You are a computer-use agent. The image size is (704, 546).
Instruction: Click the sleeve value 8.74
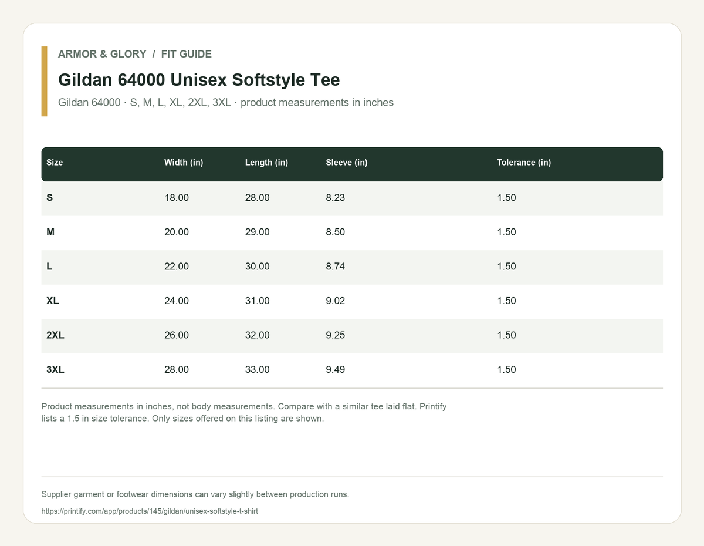(x=336, y=267)
